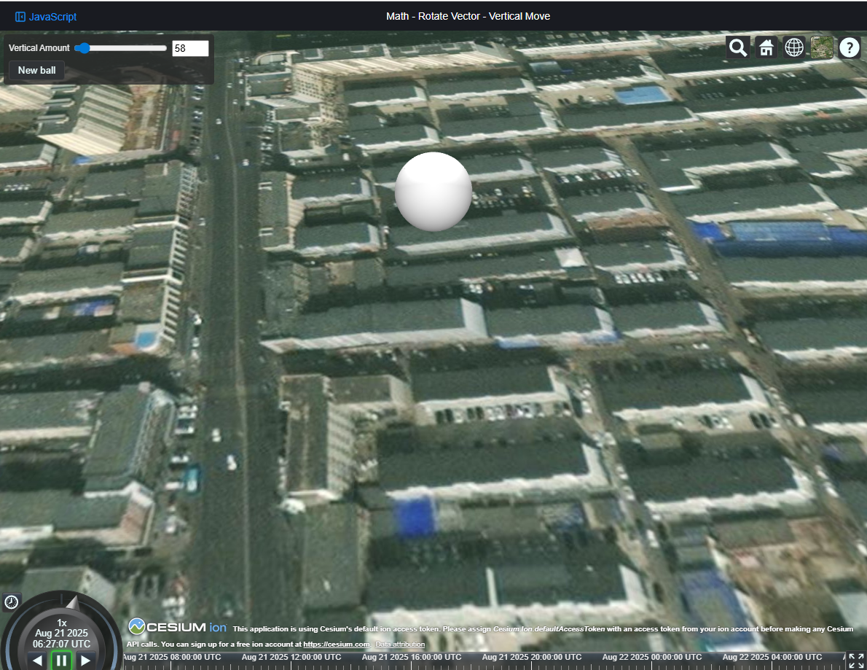867x670 pixels.
Task: Toggle full screen mode
Action: [x=857, y=661]
